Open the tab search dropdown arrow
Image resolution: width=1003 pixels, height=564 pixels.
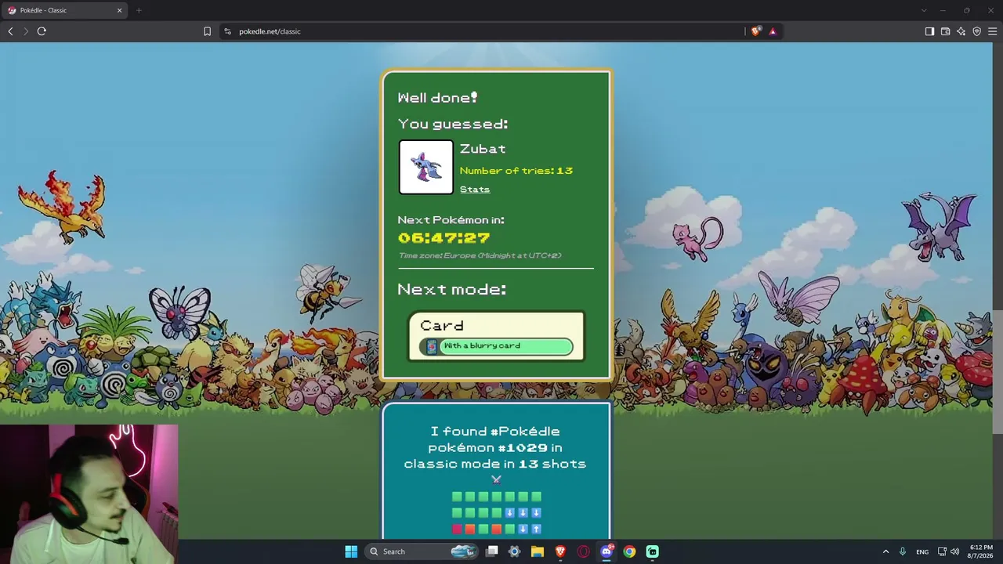point(924,10)
